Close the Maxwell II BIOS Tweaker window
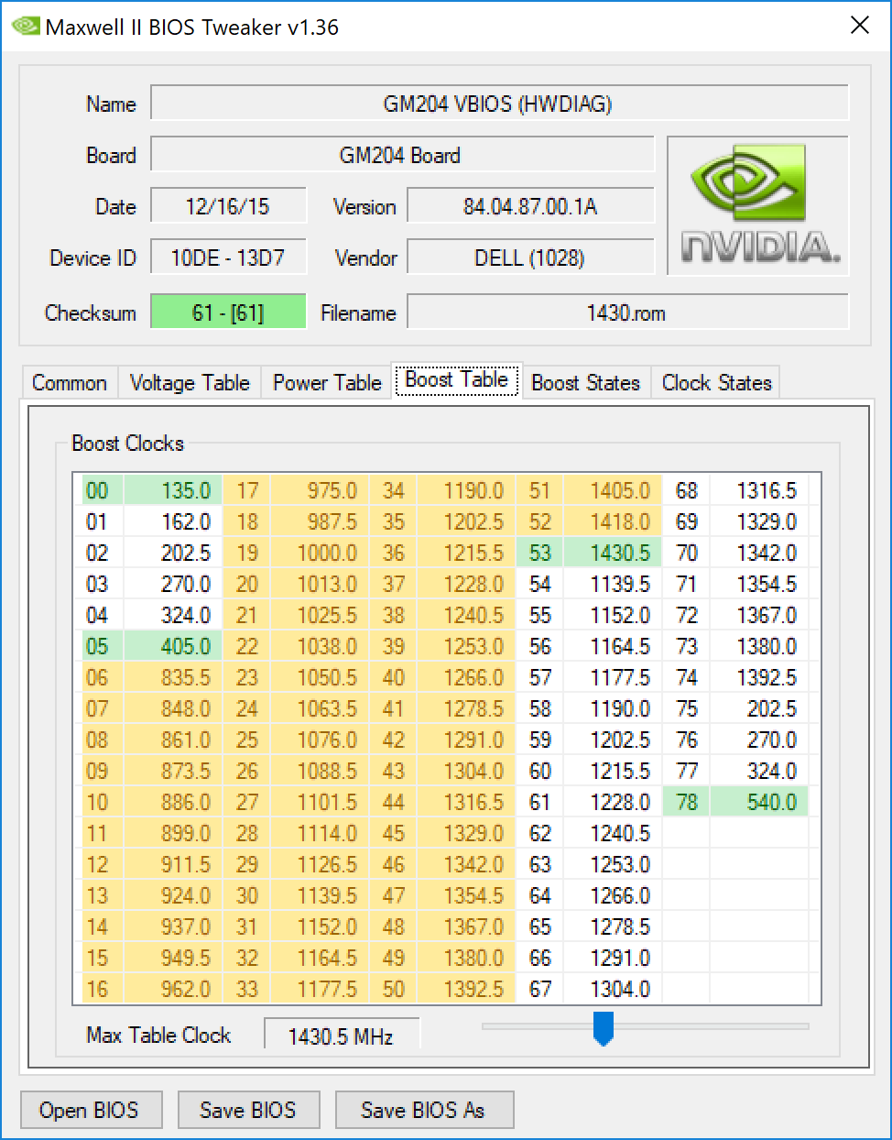The width and height of the screenshot is (892, 1140). [x=859, y=26]
